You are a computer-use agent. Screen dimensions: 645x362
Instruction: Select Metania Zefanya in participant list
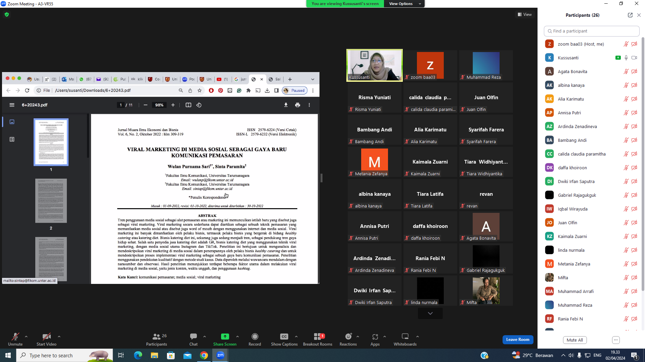(x=591, y=264)
